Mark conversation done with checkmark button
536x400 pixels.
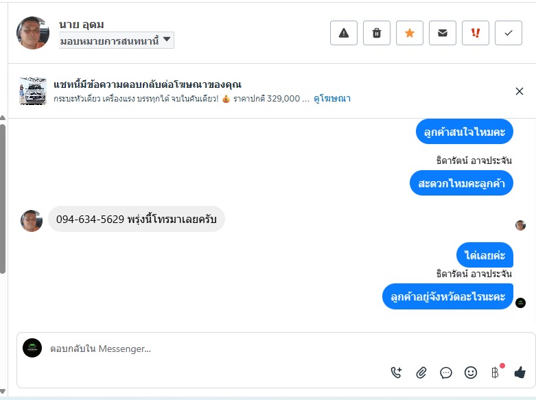coord(509,33)
